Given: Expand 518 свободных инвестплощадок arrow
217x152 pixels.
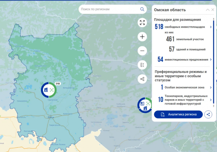Looking at the screenshot, I should [211, 27].
